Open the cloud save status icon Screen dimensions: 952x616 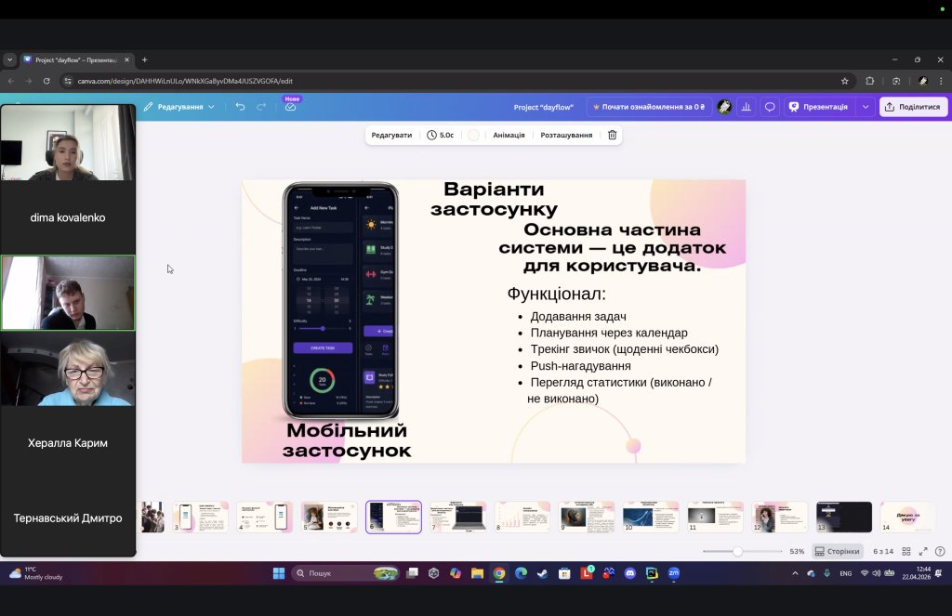tap(290, 107)
